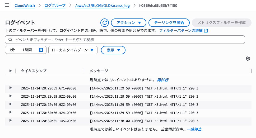Open the /aws/ec2/BLOG/OLD/access_log breadcrumb
The width and height of the screenshot is (256, 138).
103,6
